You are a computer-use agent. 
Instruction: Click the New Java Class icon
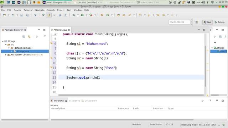108,15
